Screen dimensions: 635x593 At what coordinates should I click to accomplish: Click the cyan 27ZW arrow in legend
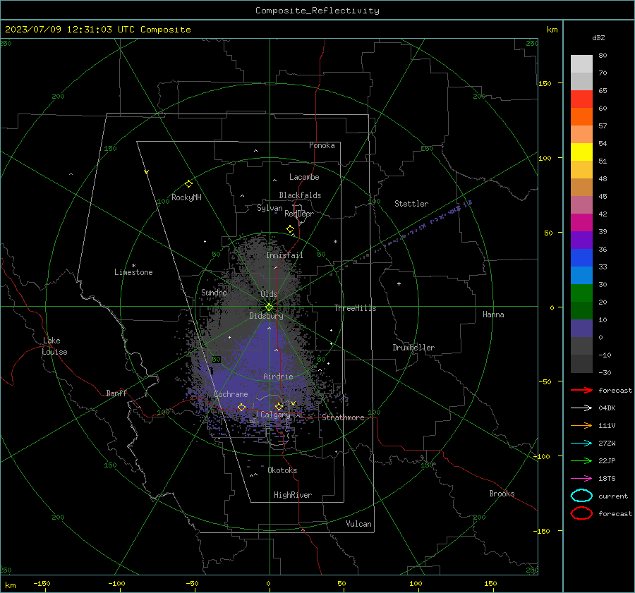[x=581, y=444]
